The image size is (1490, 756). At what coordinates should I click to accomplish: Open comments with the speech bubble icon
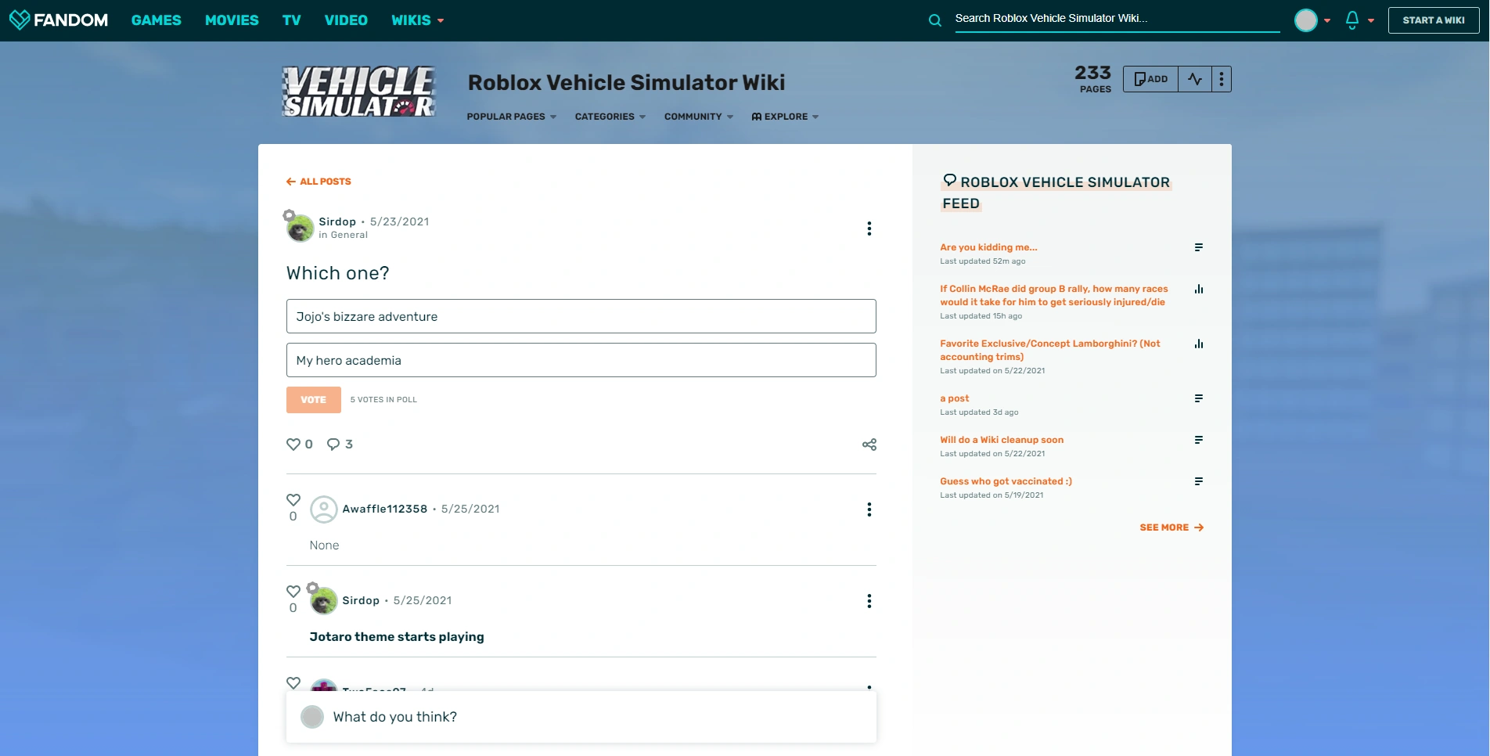coord(335,444)
